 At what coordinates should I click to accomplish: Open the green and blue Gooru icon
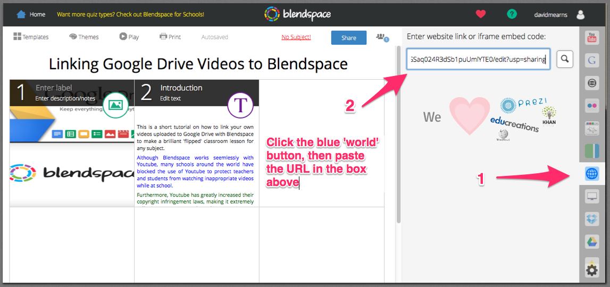(x=592, y=151)
